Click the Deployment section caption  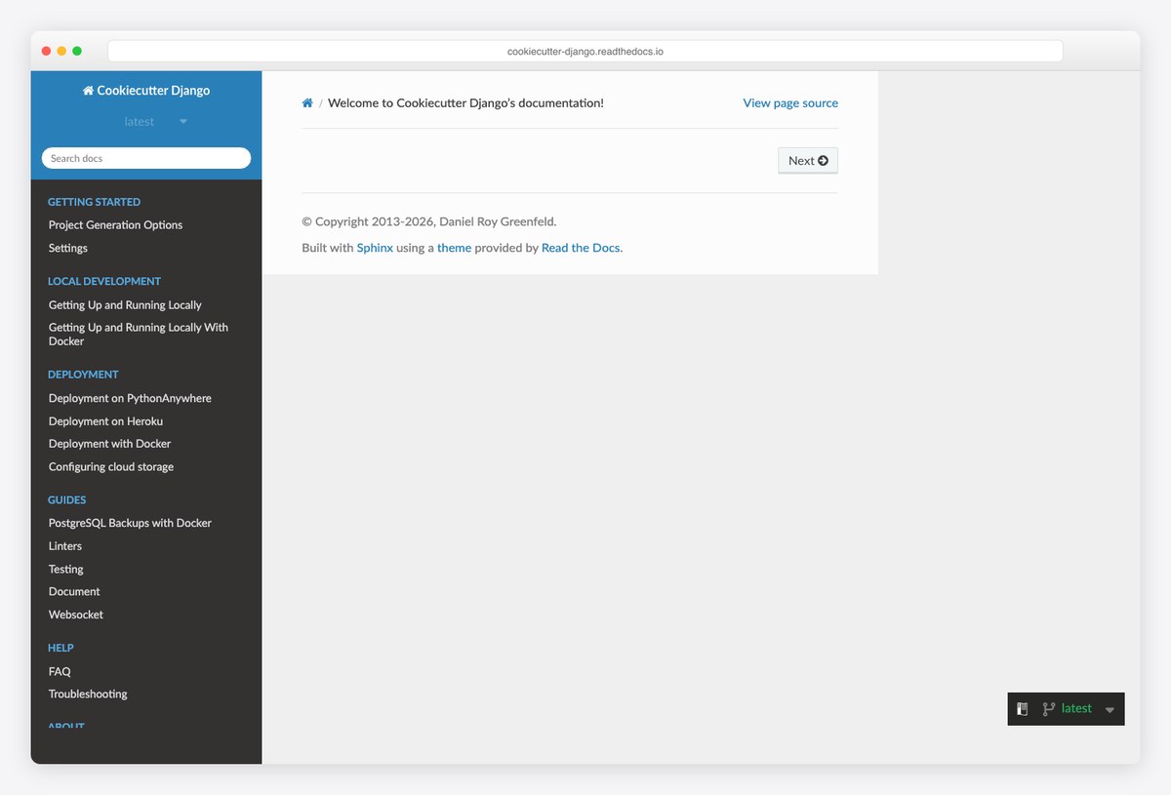pos(83,375)
